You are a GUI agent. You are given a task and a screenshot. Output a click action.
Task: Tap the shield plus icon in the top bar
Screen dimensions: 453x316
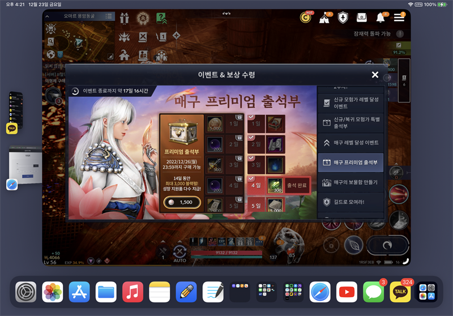pyautogui.click(x=343, y=18)
